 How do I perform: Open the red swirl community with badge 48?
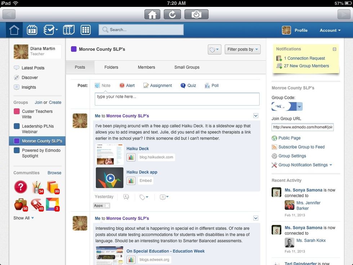(37, 205)
